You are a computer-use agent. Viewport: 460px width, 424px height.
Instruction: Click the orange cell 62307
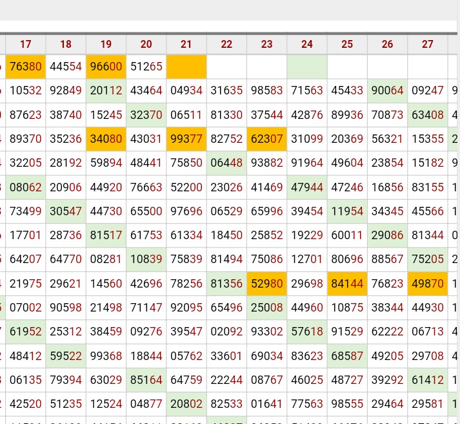pyautogui.click(x=266, y=139)
